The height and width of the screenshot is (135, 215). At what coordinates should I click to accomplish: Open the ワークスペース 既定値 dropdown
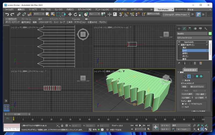click(199, 10)
